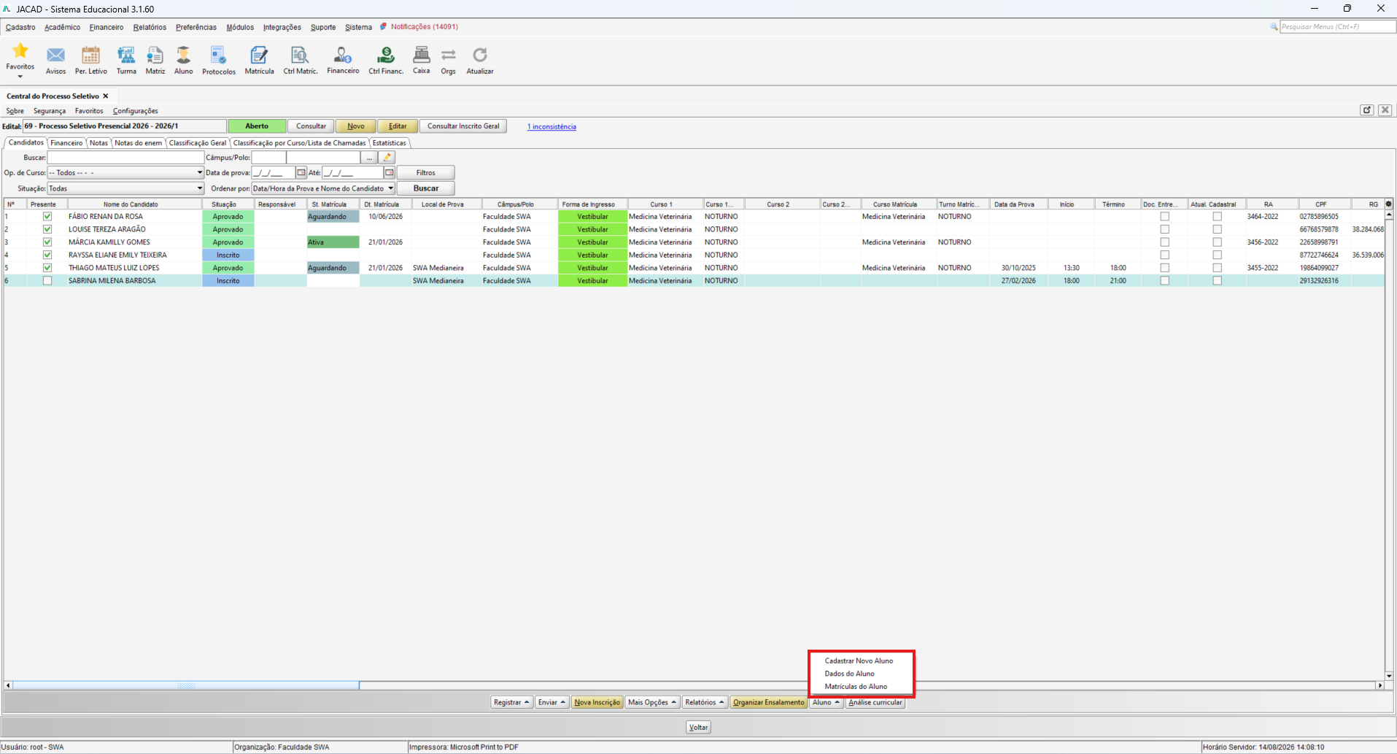The height and width of the screenshot is (754, 1397).
Task: Open the Ordenar por dropdown
Action: tap(323, 188)
